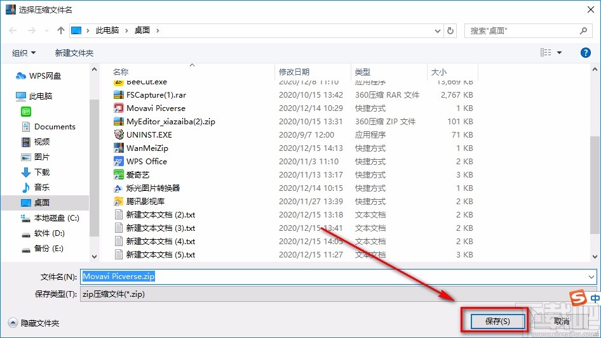
Task: Click the Forward navigation arrow
Action: click(31, 30)
